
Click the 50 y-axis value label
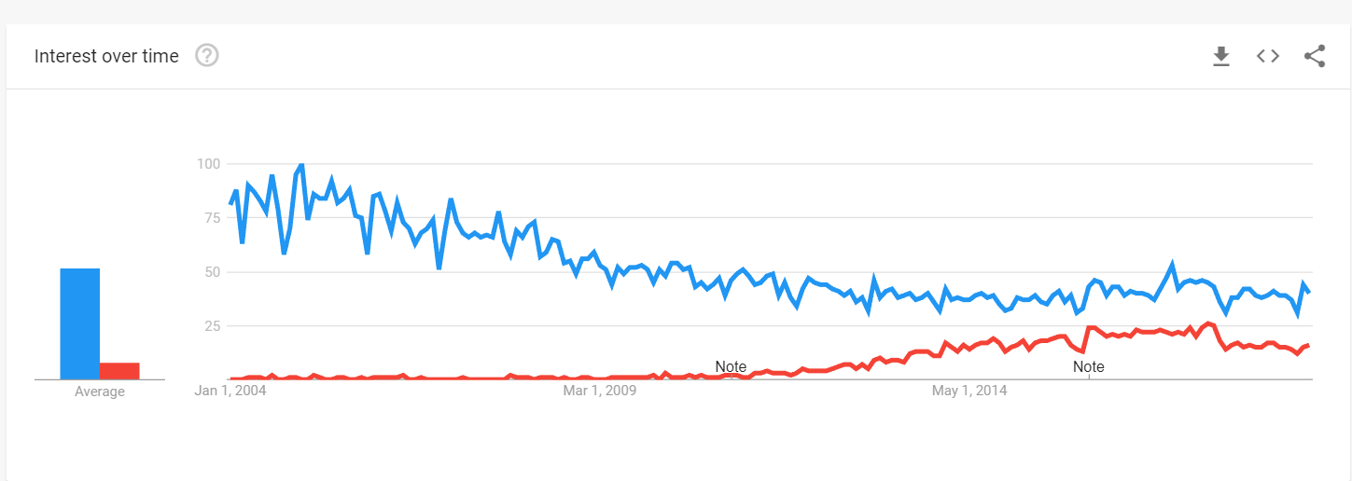click(211, 272)
